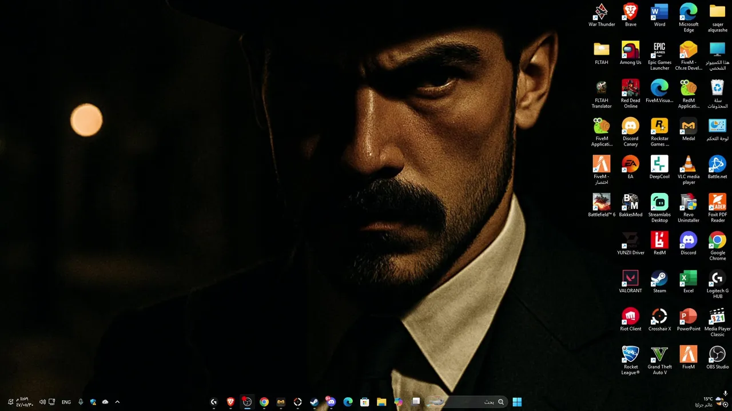Launch Riot Client desktop shortcut
The width and height of the screenshot is (732, 411).
pyautogui.click(x=631, y=320)
